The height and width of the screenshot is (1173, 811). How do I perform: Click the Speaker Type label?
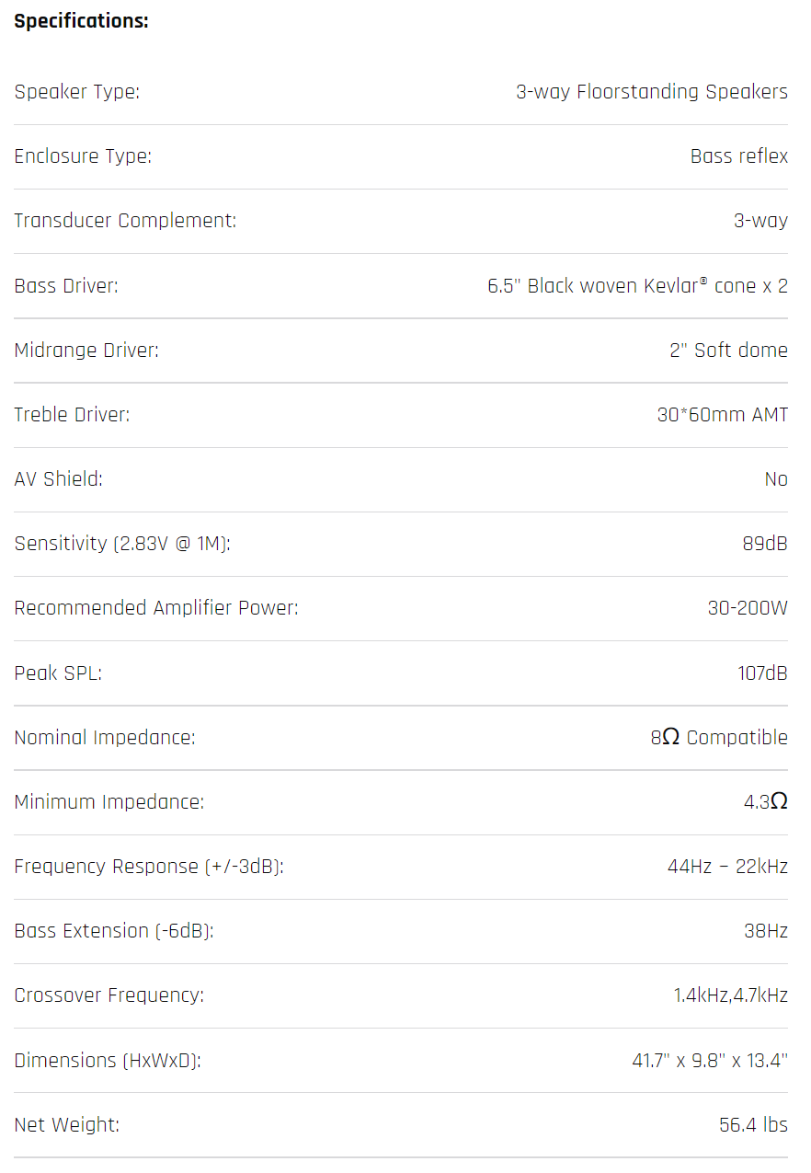[x=77, y=92]
